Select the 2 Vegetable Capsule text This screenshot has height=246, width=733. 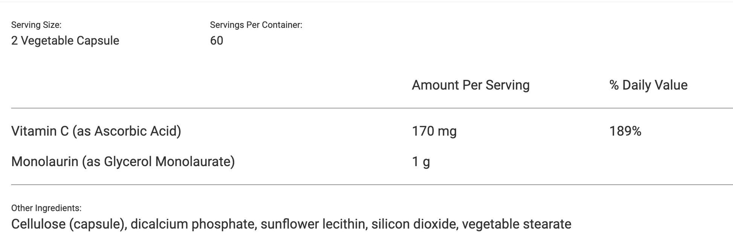pos(65,41)
